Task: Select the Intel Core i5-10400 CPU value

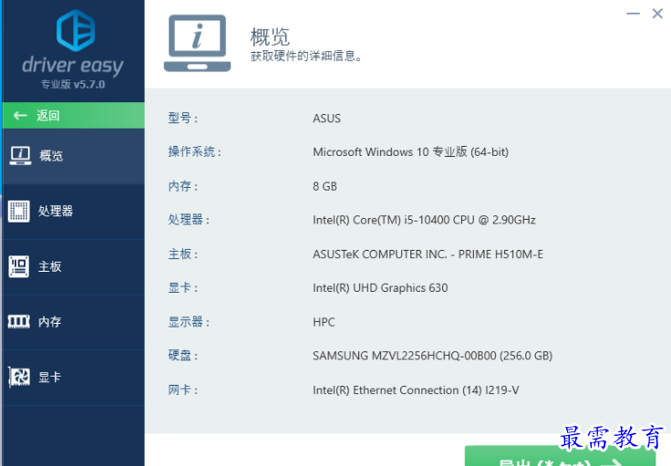Action: point(424,220)
